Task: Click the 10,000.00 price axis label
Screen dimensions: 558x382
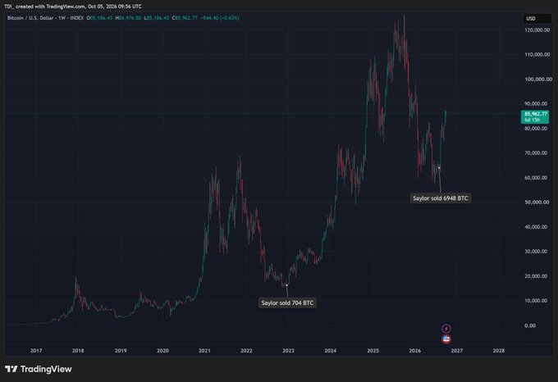Action: click(x=536, y=301)
